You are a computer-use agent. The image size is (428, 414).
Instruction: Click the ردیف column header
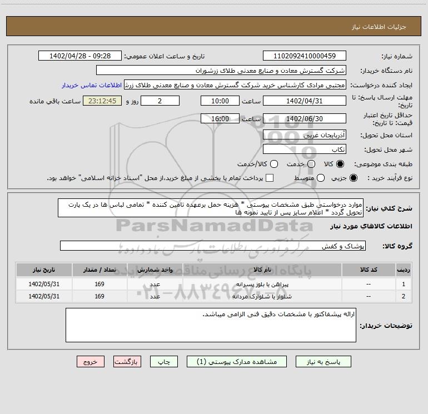pos(404,270)
